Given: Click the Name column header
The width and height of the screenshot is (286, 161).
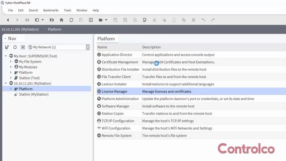Looking at the screenshot, I should pos(102,47).
